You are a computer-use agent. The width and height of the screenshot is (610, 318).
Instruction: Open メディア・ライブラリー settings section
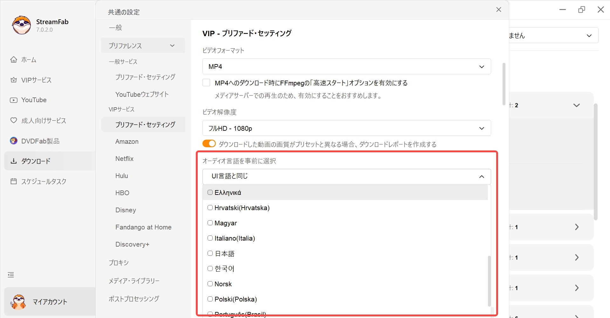[134, 281]
